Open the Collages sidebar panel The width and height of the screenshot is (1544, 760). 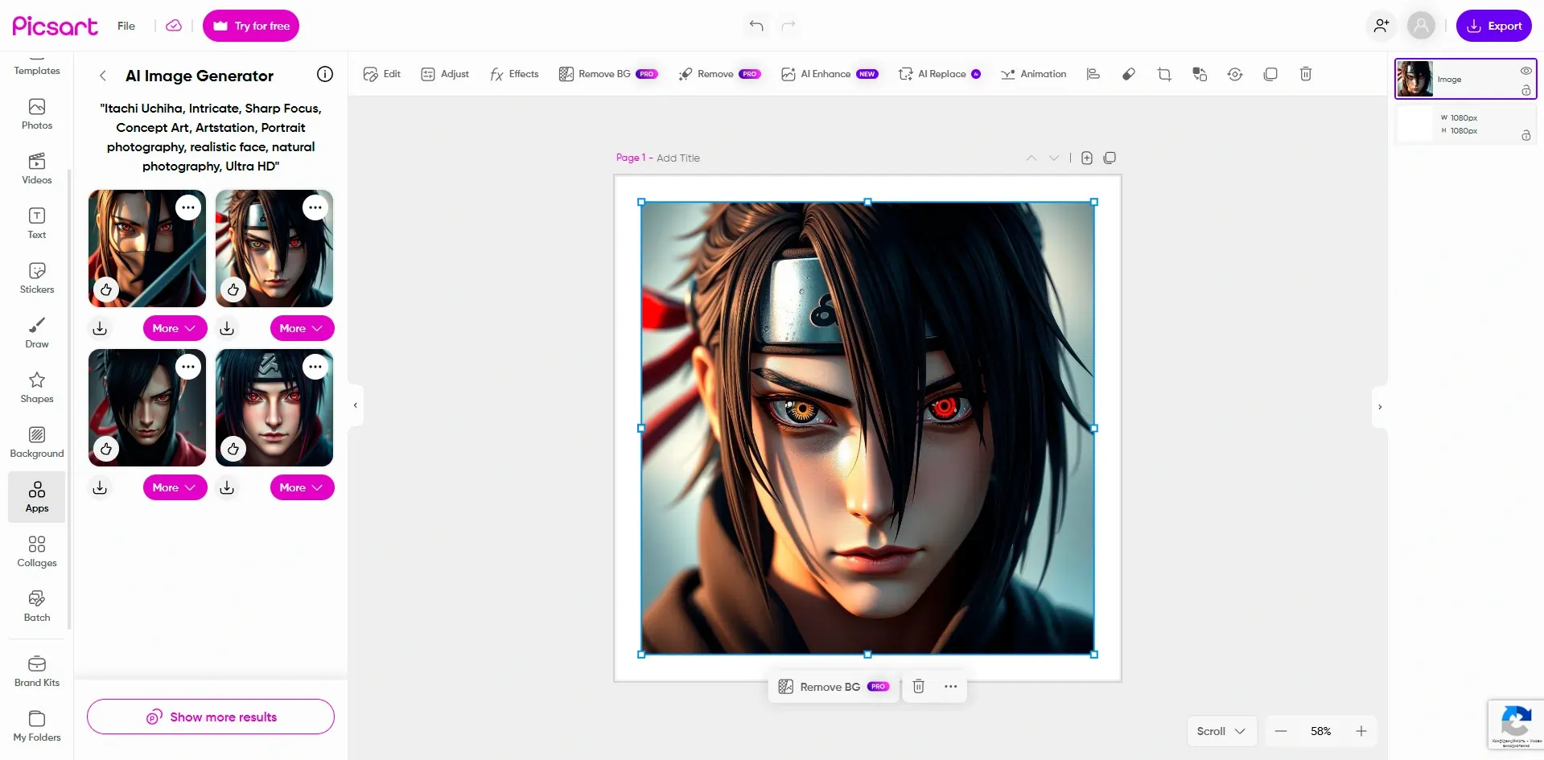[x=37, y=552]
